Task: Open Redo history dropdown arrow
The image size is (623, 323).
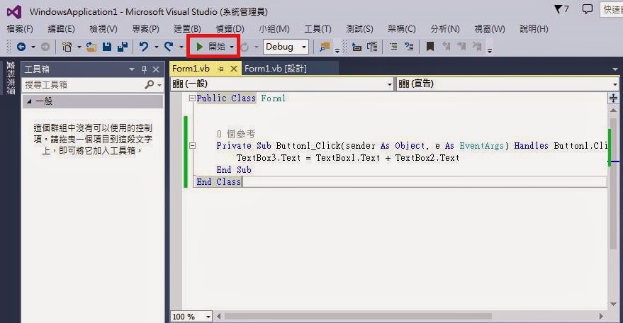Action: 181,47
